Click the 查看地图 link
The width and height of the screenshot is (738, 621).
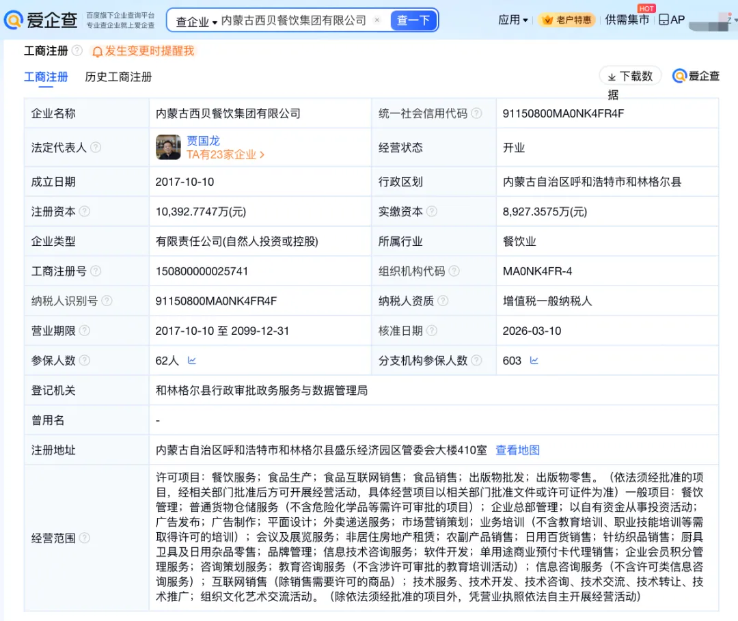coord(518,450)
